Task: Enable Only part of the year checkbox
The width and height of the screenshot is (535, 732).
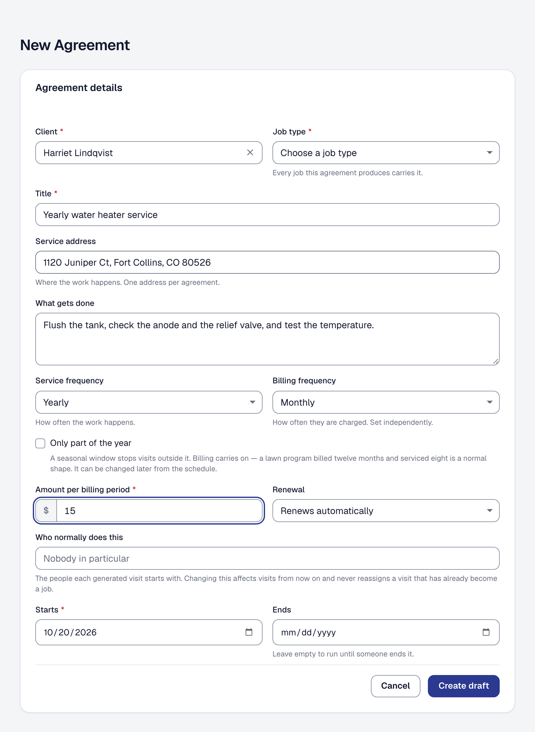Action: click(40, 443)
